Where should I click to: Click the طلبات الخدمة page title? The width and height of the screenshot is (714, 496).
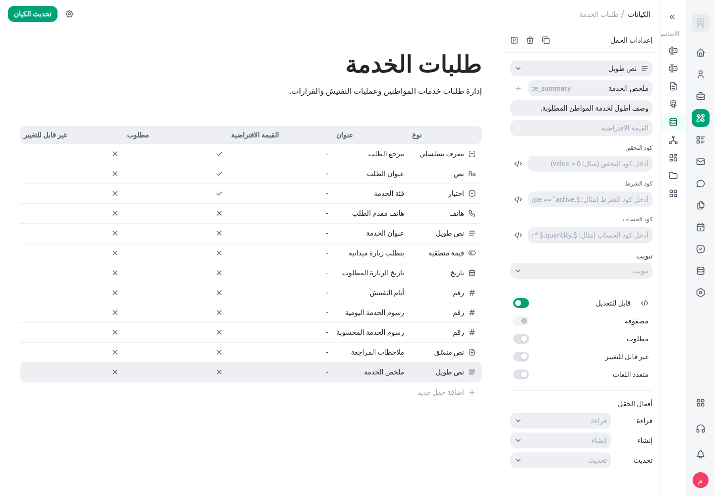(x=414, y=65)
